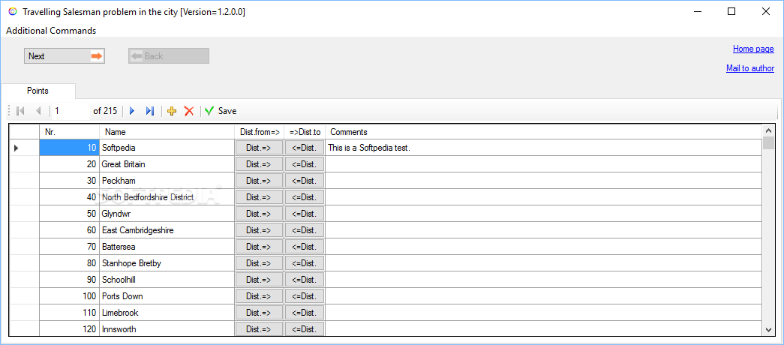The image size is (784, 345).
Task: Click the table scrollbar up arrow
Action: tap(768, 130)
